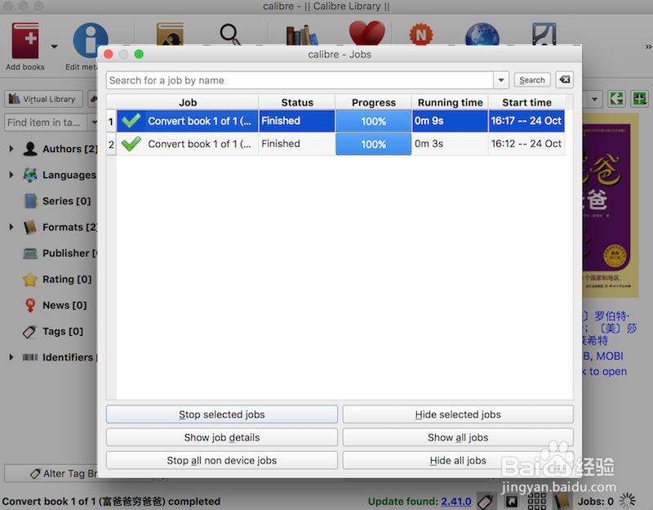
Task: Select News [0] in tag browser
Action: tap(64, 305)
